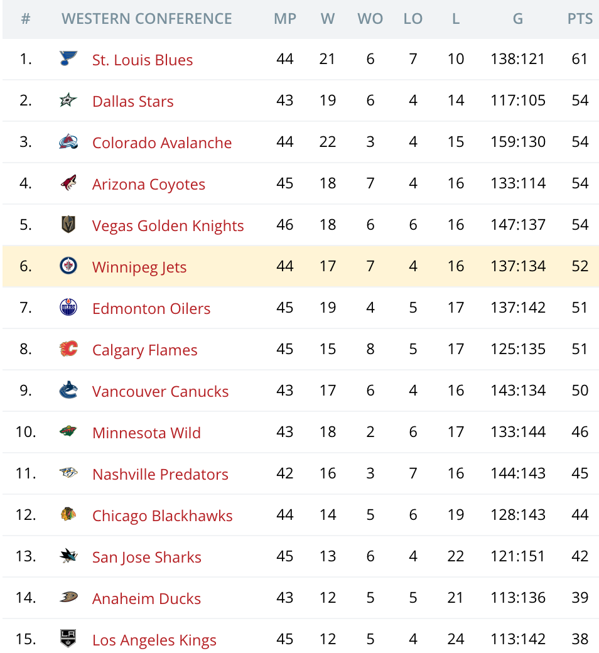The width and height of the screenshot is (599, 653).
Task: Click the Vancouver Canucks logo icon
Action: coord(68,391)
